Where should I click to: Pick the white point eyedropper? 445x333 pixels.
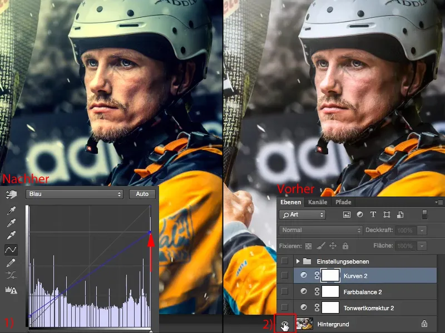tap(11, 235)
